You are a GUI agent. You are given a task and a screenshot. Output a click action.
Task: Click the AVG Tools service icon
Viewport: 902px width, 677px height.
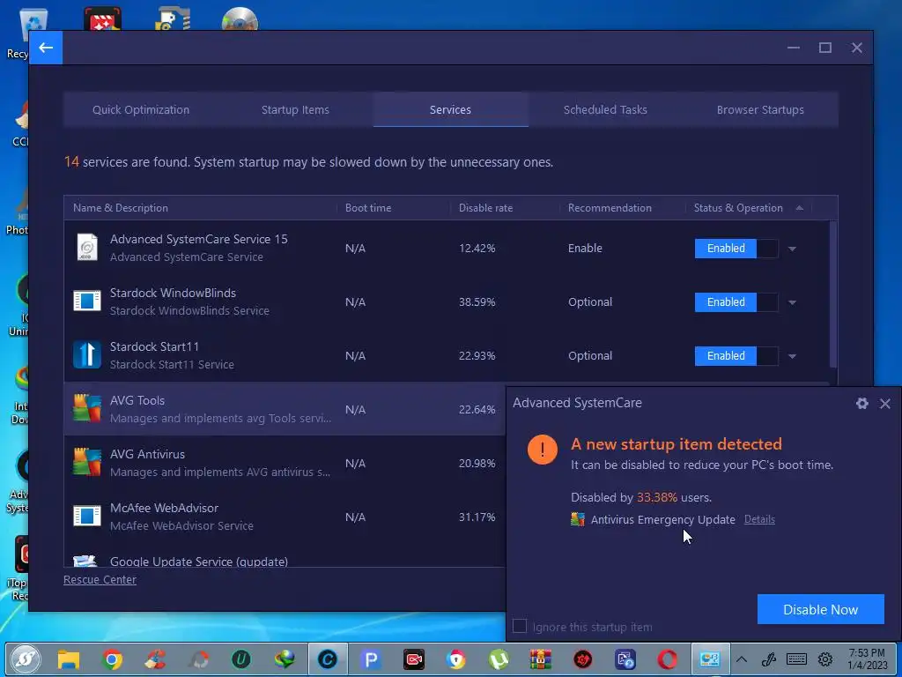pyautogui.click(x=87, y=408)
